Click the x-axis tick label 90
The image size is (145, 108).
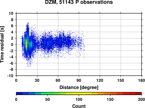click(79, 80)
